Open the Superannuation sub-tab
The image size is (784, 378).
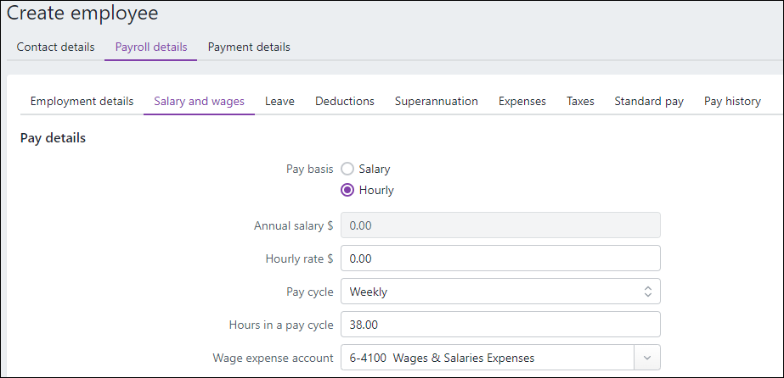pyautogui.click(x=436, y=102)
